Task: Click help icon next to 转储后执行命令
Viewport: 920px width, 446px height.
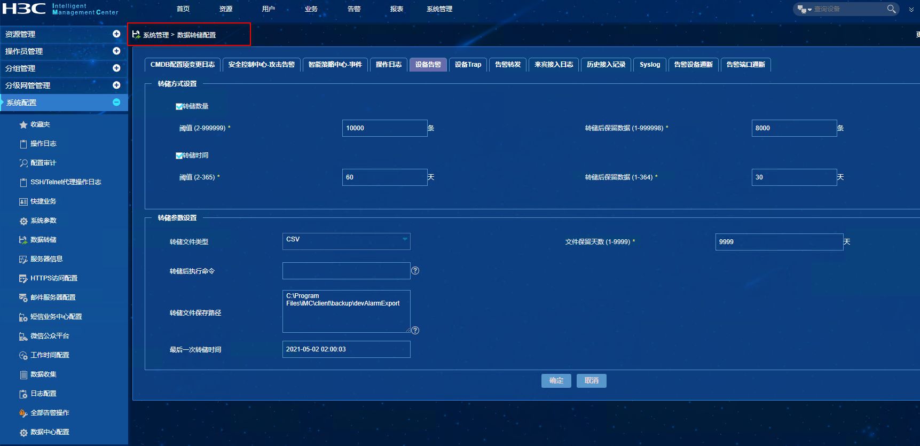Action: point(415,271)
